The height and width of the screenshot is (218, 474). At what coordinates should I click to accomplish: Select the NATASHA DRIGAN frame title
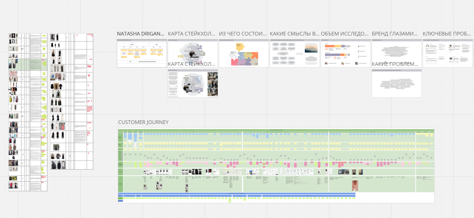[141, 34]
